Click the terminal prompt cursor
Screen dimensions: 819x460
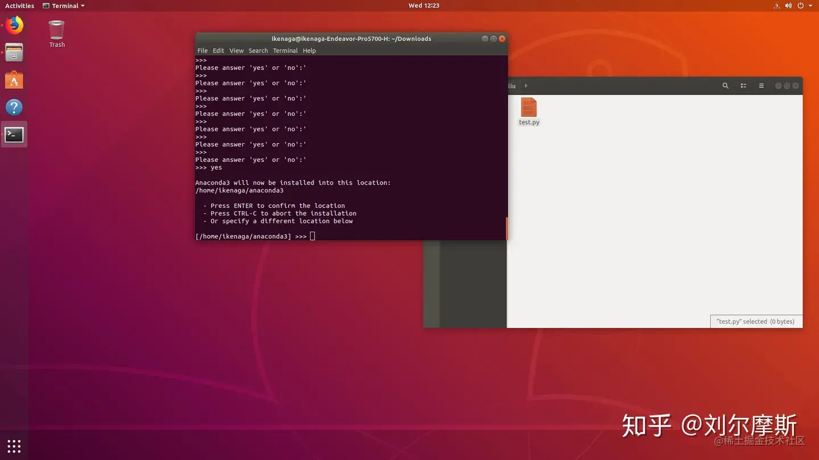click(312, 236)
